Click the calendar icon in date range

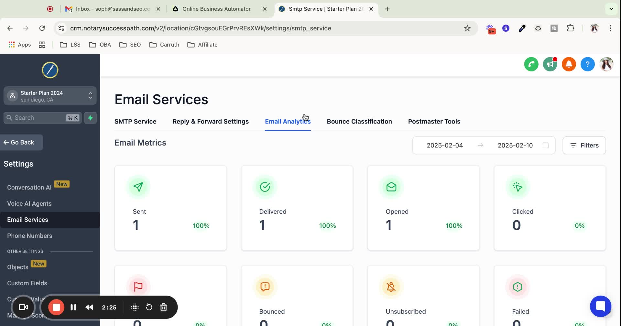pos(546,145)
